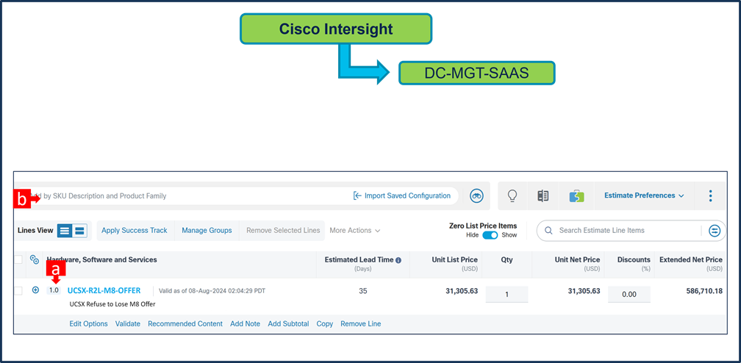Click the Hardware, Software and Services header
Image resolution: width=741 pixels, height=363 pixels.
[x=101, y=259]
